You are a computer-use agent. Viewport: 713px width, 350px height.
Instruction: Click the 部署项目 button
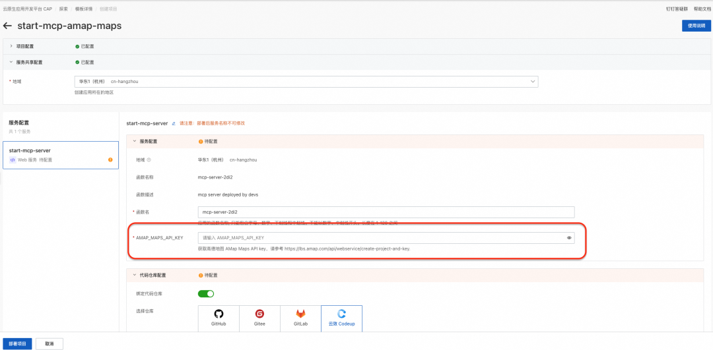click(x=17, y=343)
